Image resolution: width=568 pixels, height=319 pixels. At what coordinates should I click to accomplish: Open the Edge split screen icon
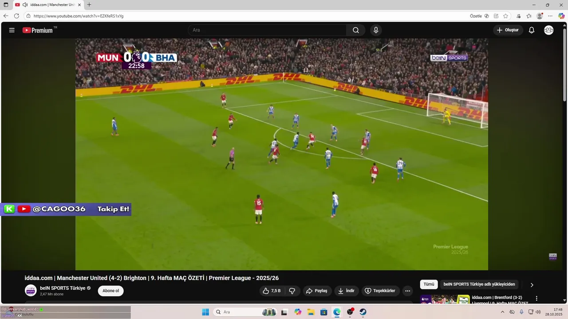point(496,16)
